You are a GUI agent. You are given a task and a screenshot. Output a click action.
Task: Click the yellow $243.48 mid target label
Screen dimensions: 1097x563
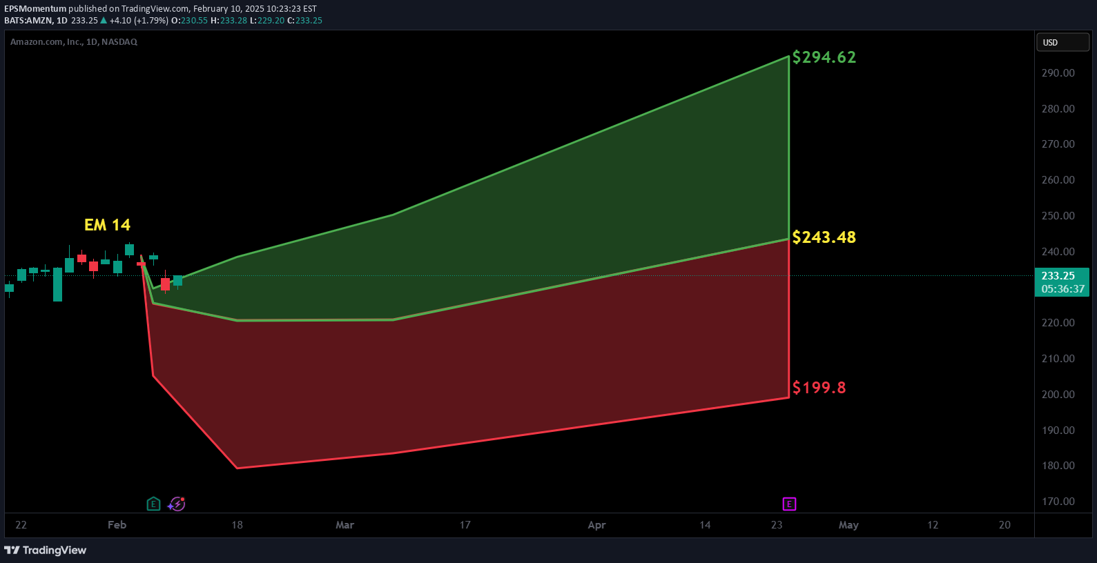(824, 237)
